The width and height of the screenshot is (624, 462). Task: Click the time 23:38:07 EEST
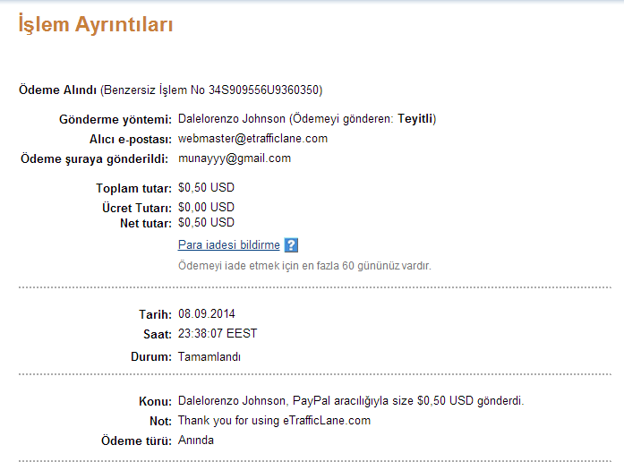[218, 333]
